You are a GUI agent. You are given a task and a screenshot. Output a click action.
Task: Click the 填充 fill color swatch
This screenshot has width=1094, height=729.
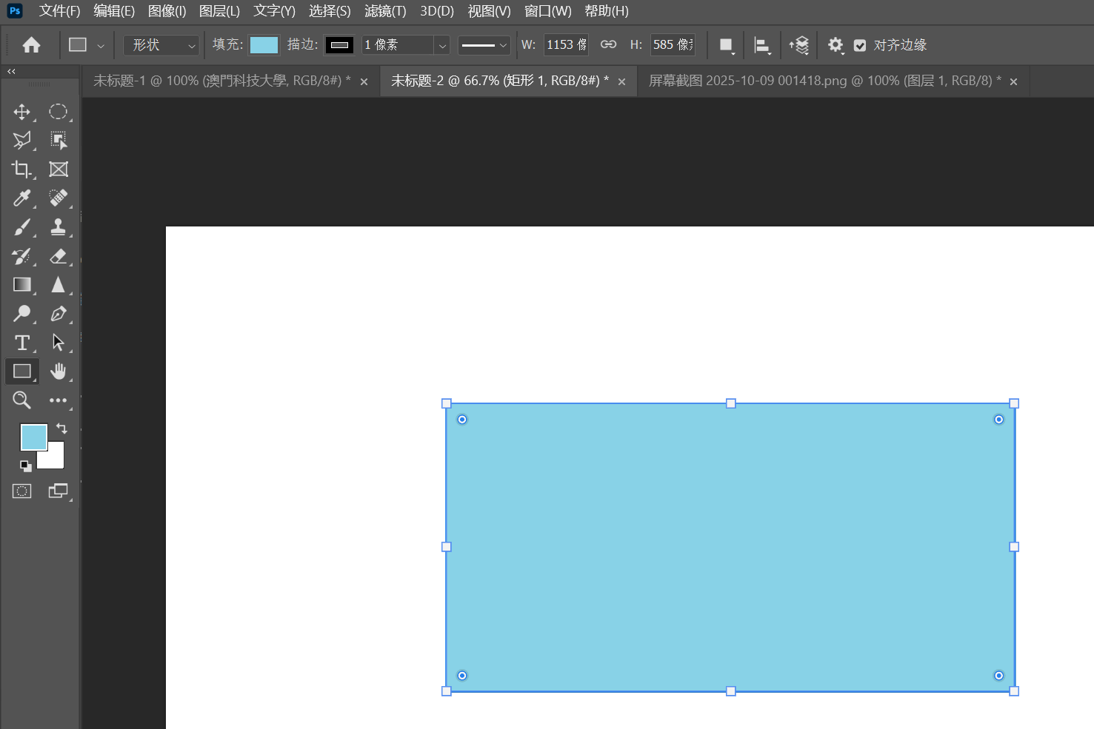coord(264,45)
